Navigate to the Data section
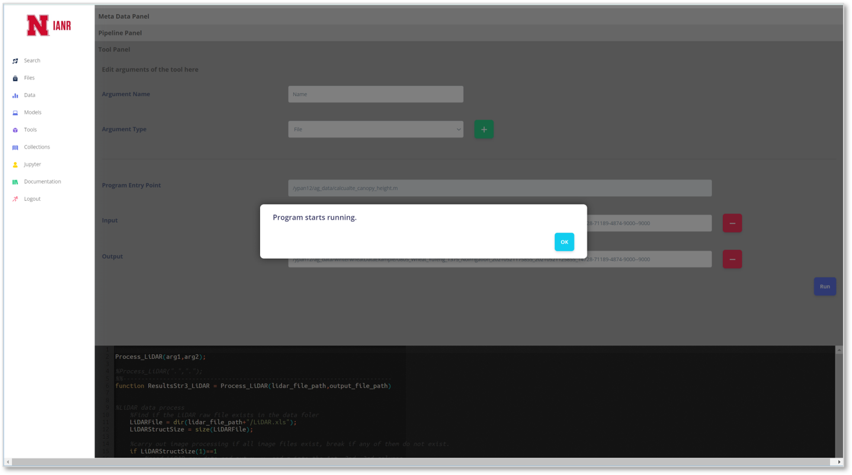This screenshot has width=852, height=475. pos(30,95)
